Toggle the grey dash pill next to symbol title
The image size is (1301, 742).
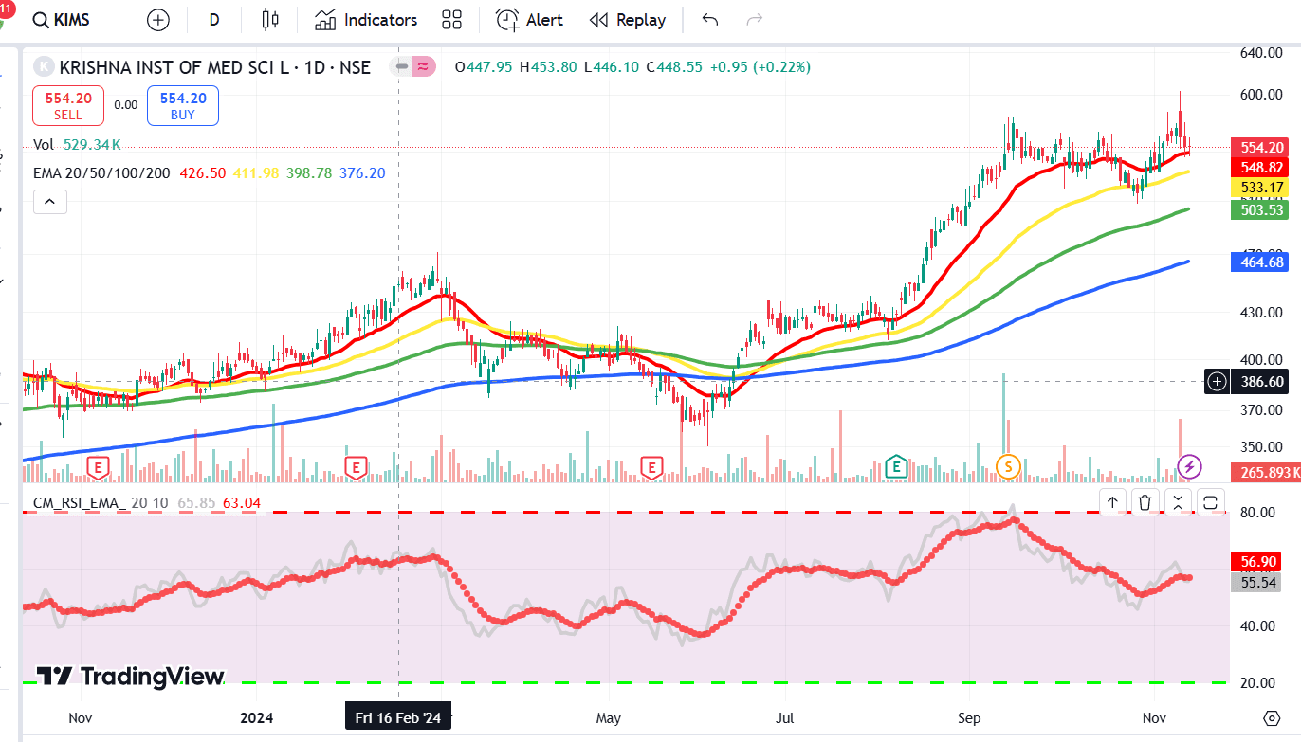[x=402, y=66]
